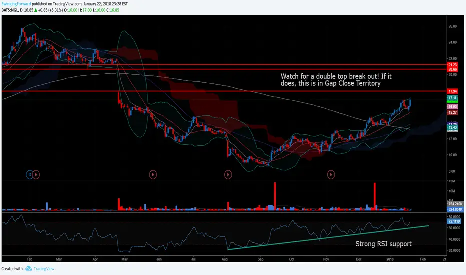466x275 pixels.
Task: Open the TradingView link beside Created with
Action: point(44,269)
